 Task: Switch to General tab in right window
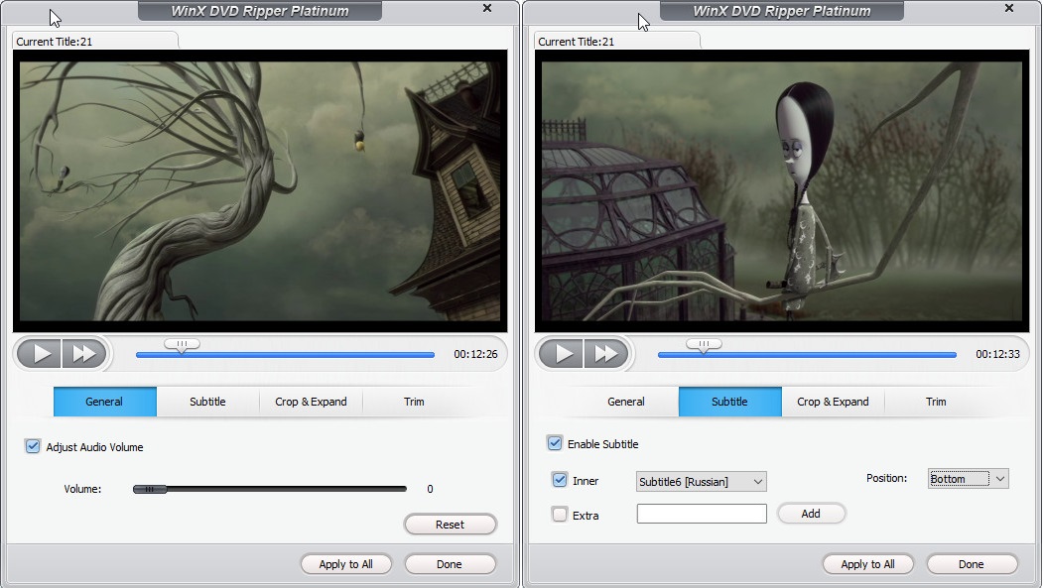(x=626, y=402)
